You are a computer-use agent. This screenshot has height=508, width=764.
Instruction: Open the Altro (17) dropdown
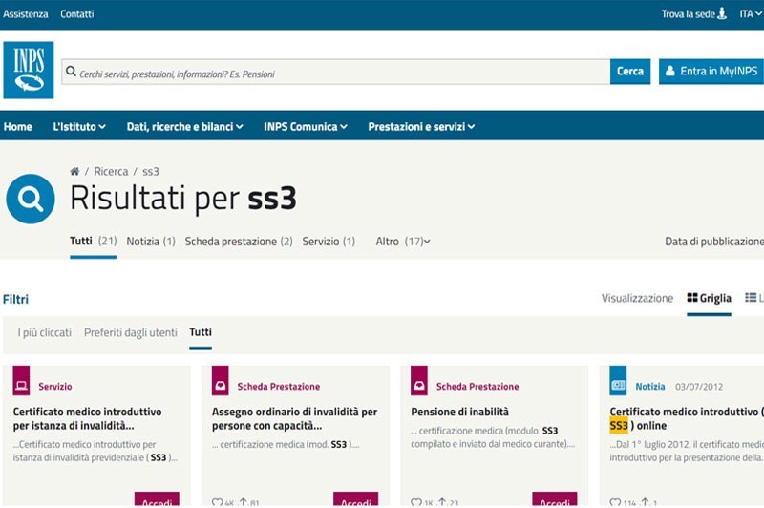click(x=403, y=241)
